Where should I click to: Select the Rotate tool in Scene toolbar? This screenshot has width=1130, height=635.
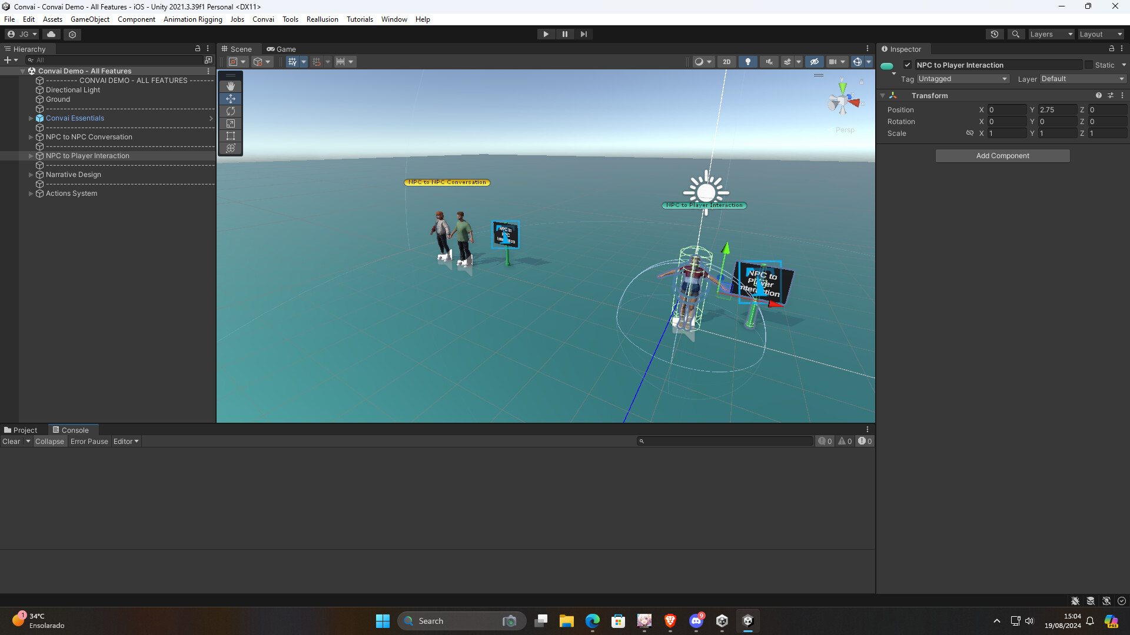click(231, 111)
